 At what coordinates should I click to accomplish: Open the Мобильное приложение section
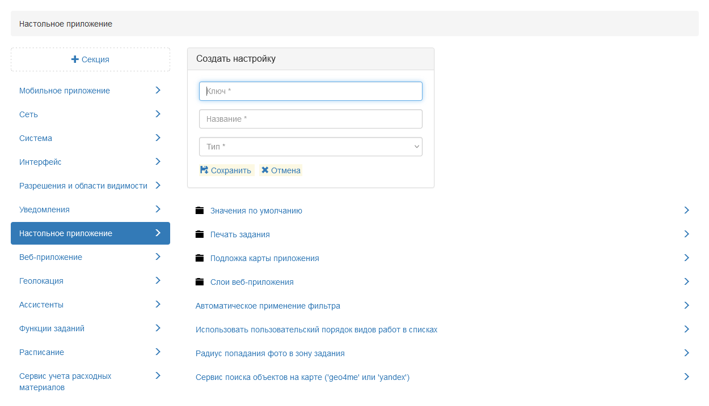65,91
